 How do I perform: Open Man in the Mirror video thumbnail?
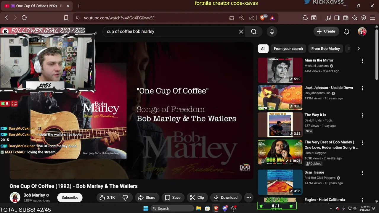280,70
